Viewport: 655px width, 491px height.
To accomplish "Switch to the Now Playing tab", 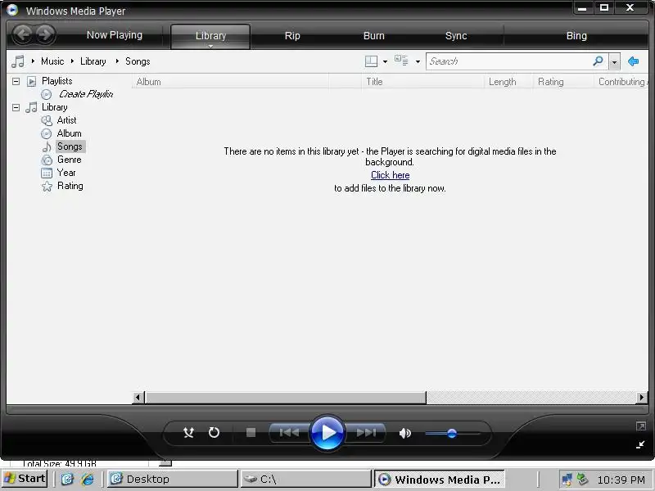I will click(x=115, y=35).
